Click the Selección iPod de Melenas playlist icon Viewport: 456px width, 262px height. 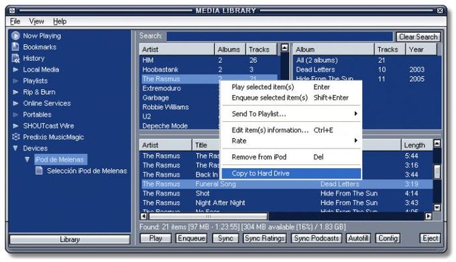[x=39, y=170]
